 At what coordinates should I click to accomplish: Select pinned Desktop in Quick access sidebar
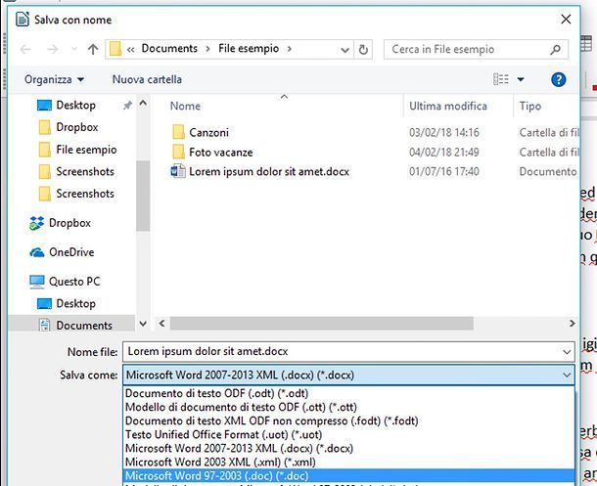(75, 105)
